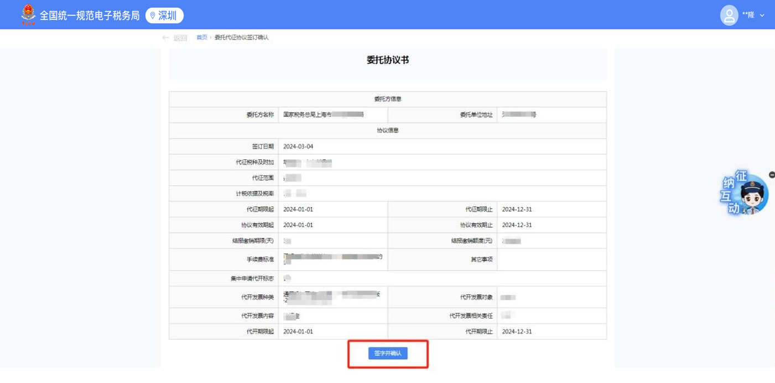This screenshot has height=383, width=775.
Task: Click the 协议有效期止 date 2024-12-31
Action: tap(517, 225)
